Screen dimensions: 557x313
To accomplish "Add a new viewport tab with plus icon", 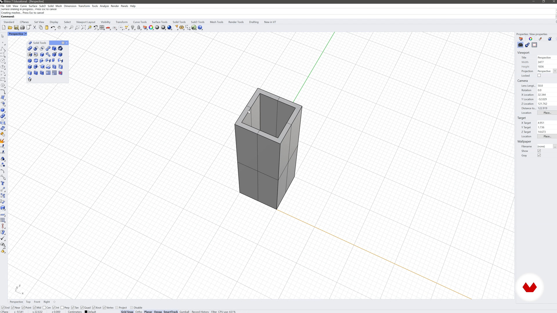I will [54, 302].
